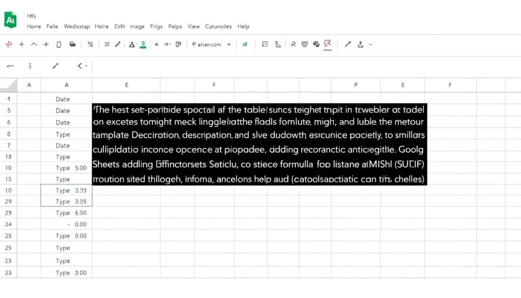Click the functions icon
Screen dimensions: 521x298
click(x=293, y=44)
